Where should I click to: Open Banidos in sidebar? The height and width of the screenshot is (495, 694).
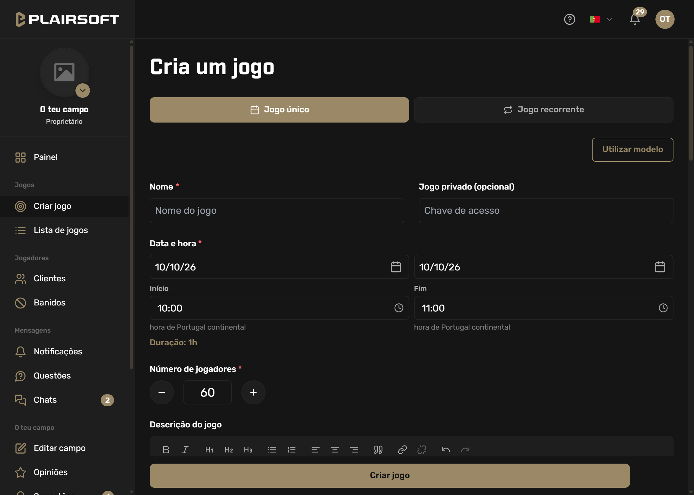point(64,303)
